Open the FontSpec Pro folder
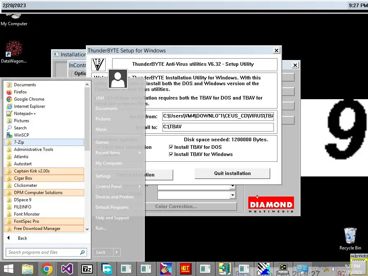Image resolution: width=368 pixels, height=276 pixels. click(44, 221)
